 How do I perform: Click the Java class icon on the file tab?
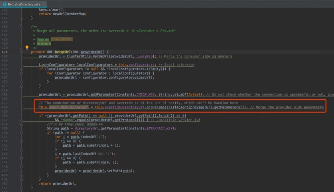(x=4, y=4)
